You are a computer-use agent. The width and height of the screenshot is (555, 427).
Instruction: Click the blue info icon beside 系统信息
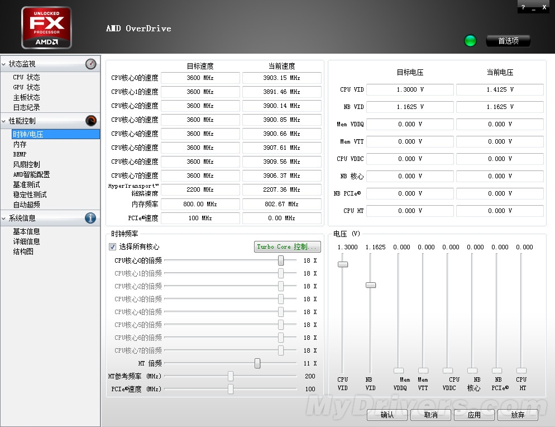click(x=90, y=218)
